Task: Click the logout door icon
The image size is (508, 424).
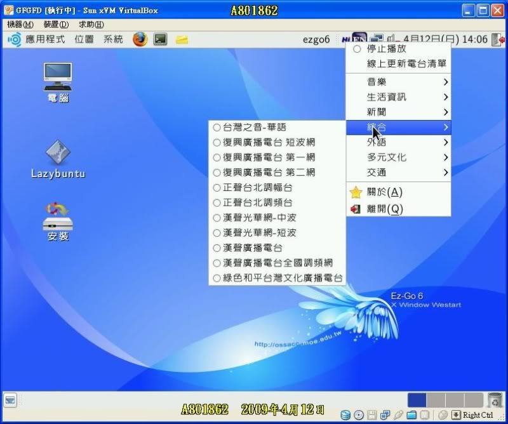Action: [x=498, y=39]
